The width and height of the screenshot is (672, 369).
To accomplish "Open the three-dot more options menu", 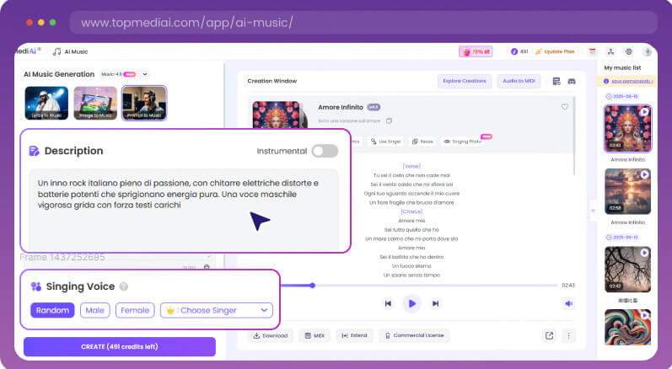I will 568,335.
